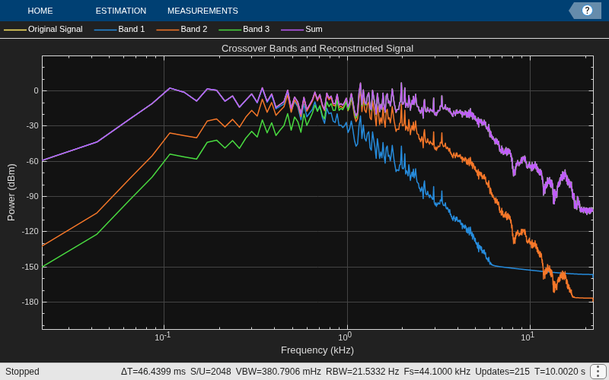Open the three-dot status bar options menu

598,372
